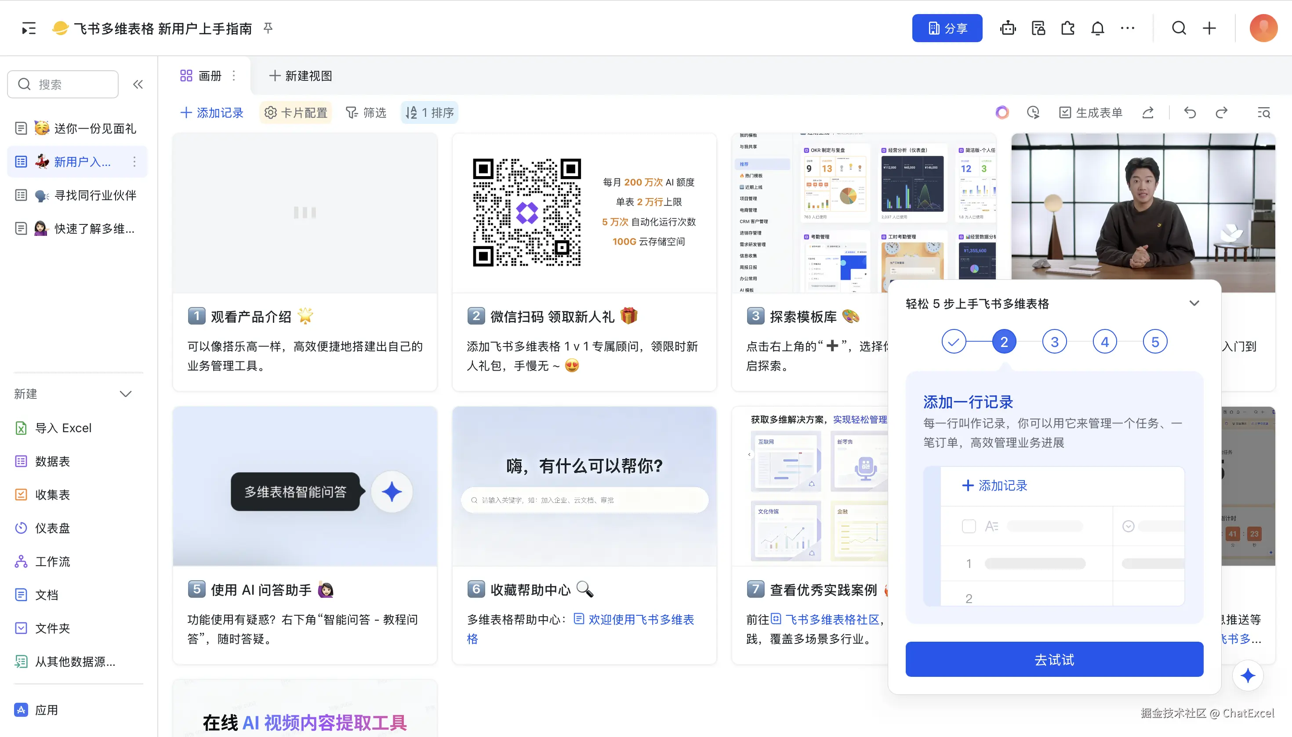The image size is (1292, 737).
Task: Click the floating AI sparkle assistant button
Action: click(x=1248, y=675)
